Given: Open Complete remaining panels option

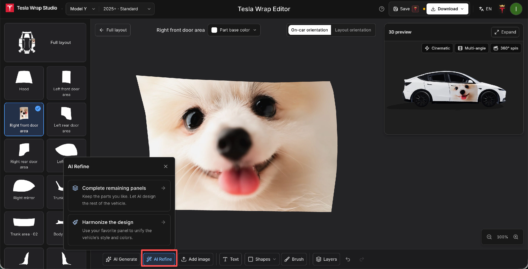Looking at the screenshot, I should [x=119, y=195].
